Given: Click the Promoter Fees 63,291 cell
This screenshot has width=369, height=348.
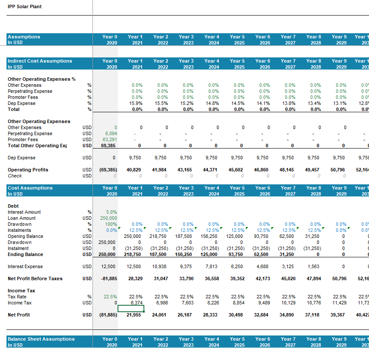Looking at the screenshot, I should (x=110, y=140).
